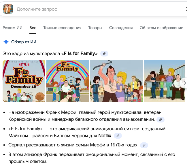The image size is (187, 166).
Task: Show the "Об этом изображении" tab
Action: click(x=161, y=28)
